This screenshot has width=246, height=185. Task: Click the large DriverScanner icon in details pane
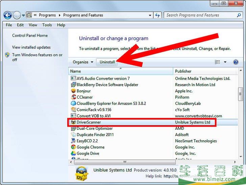pos(81,173)
